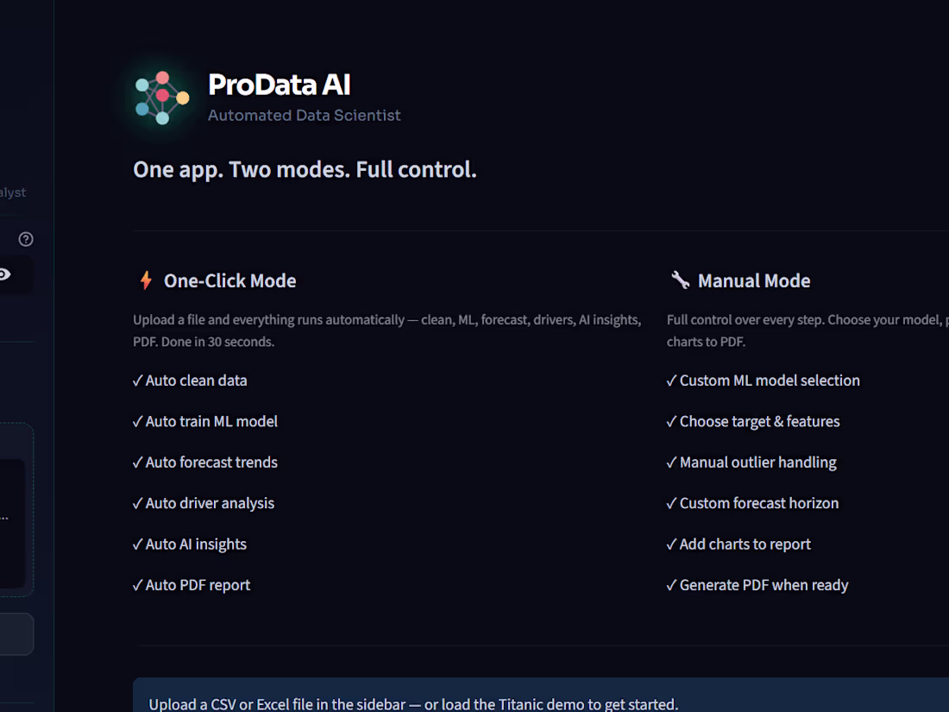
Task: Click the ProData AI network logo
Action: click(x=161, y=97)
